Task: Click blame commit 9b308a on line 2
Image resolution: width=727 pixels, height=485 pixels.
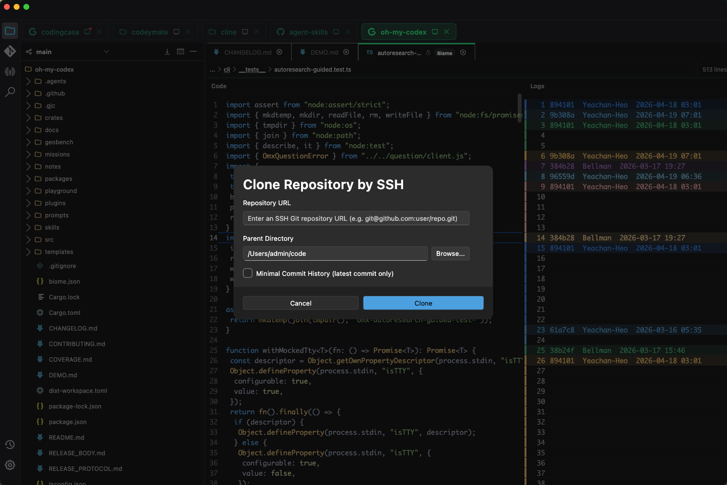Action: click(x=562, y=115)
